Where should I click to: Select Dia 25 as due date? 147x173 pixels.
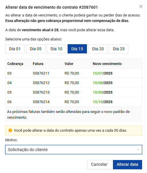(x=119, y=49)
